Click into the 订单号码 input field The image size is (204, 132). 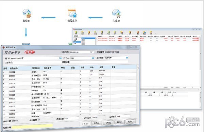pos(37,62)
